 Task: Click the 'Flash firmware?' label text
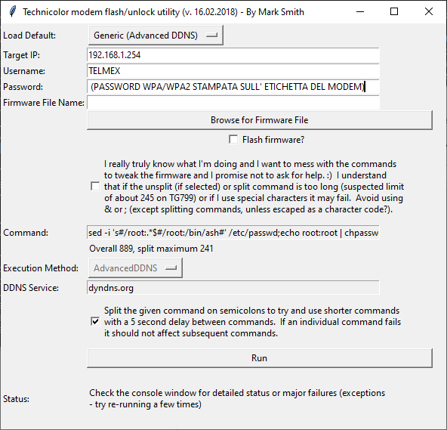pyautogui.click(x=273, y=140)
